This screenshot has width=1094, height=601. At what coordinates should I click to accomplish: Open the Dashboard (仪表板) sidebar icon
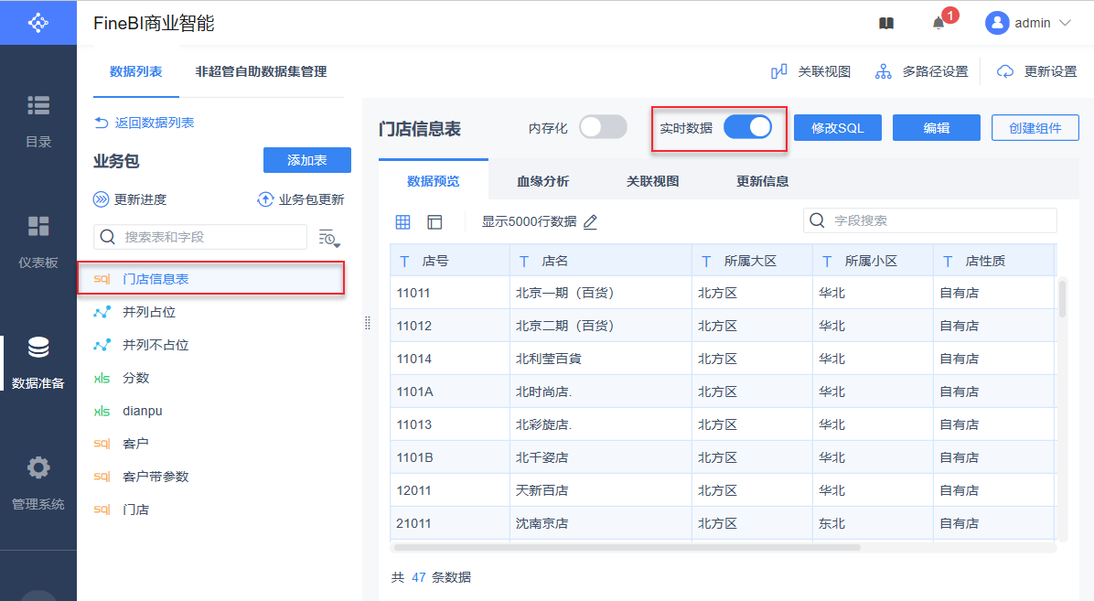[x=38, y=227]
